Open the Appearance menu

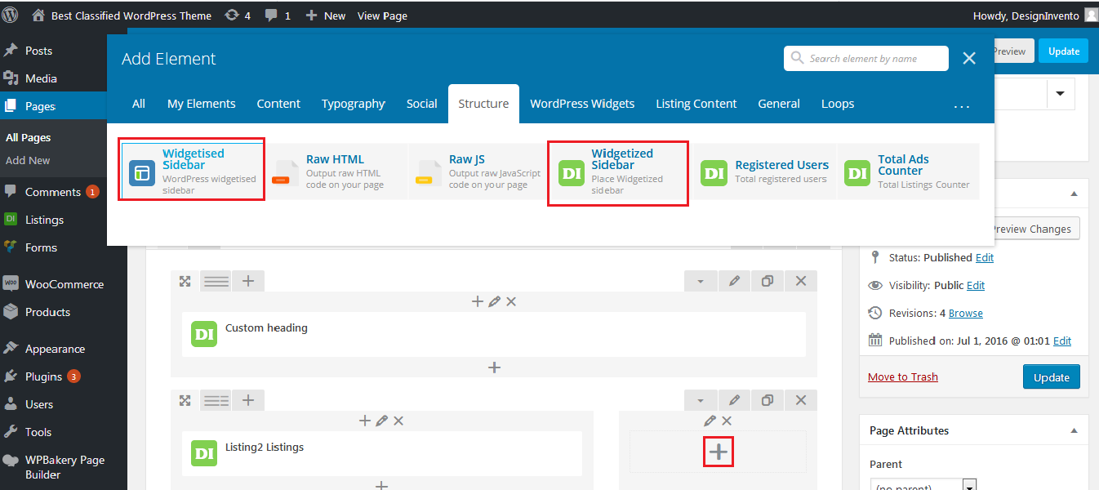(x=55, y=349)
